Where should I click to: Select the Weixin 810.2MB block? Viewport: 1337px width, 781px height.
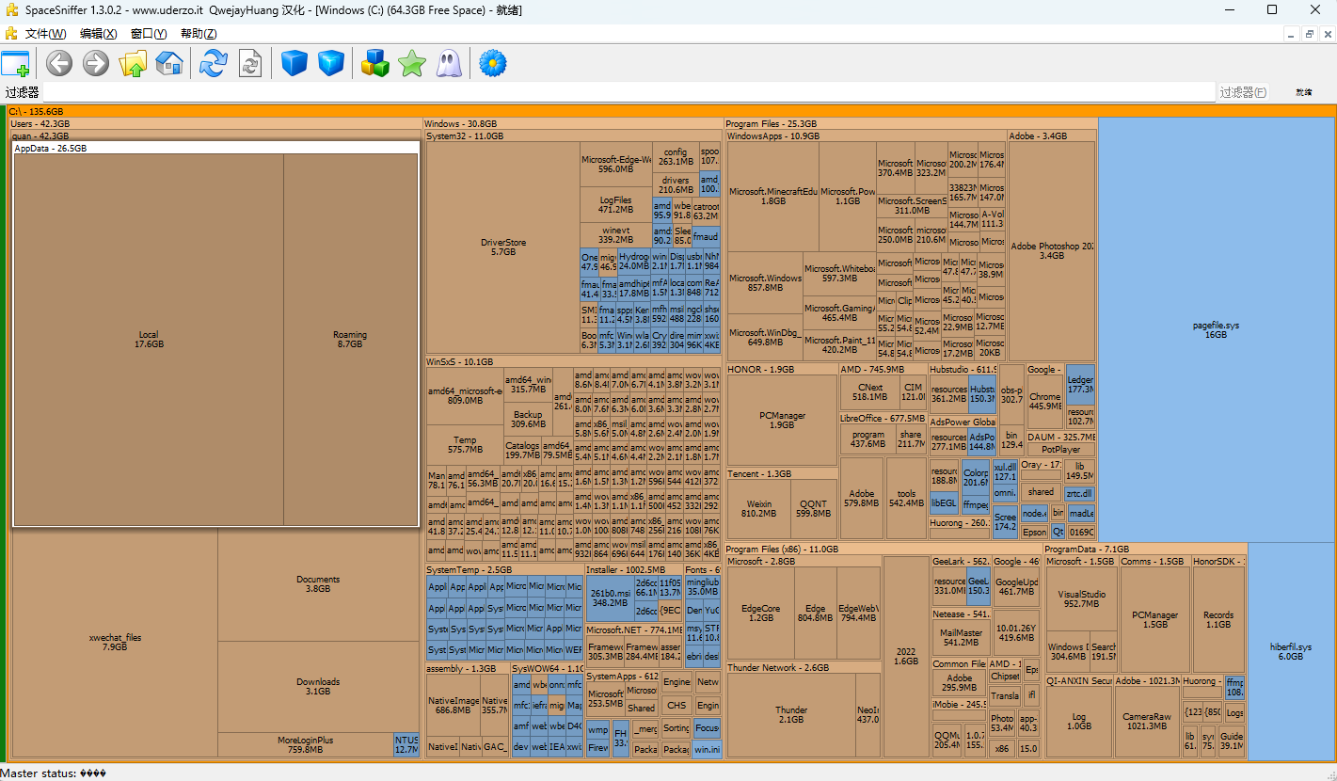[758, 508]
